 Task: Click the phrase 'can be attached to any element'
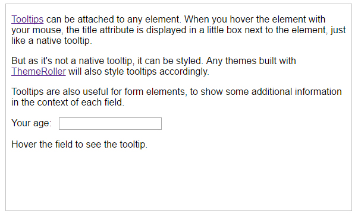(x=113, y=20)
